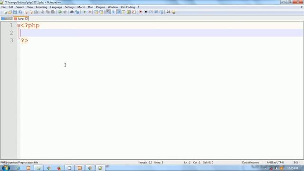Open the Encoding menu
The height and width of the screenshot is (171, 304).
[x=41, y=7]
